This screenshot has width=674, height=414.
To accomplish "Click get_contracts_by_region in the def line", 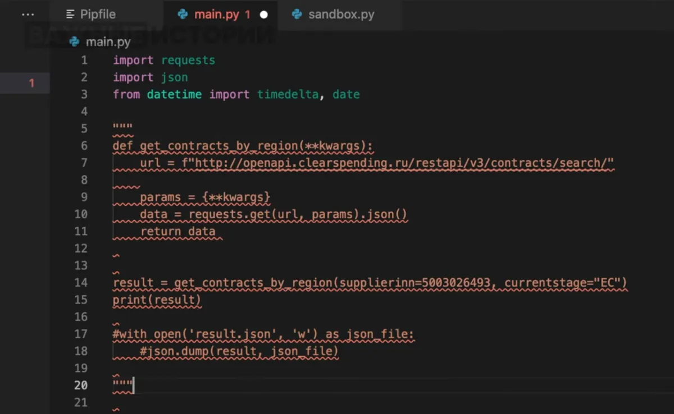I will point(218,145).
